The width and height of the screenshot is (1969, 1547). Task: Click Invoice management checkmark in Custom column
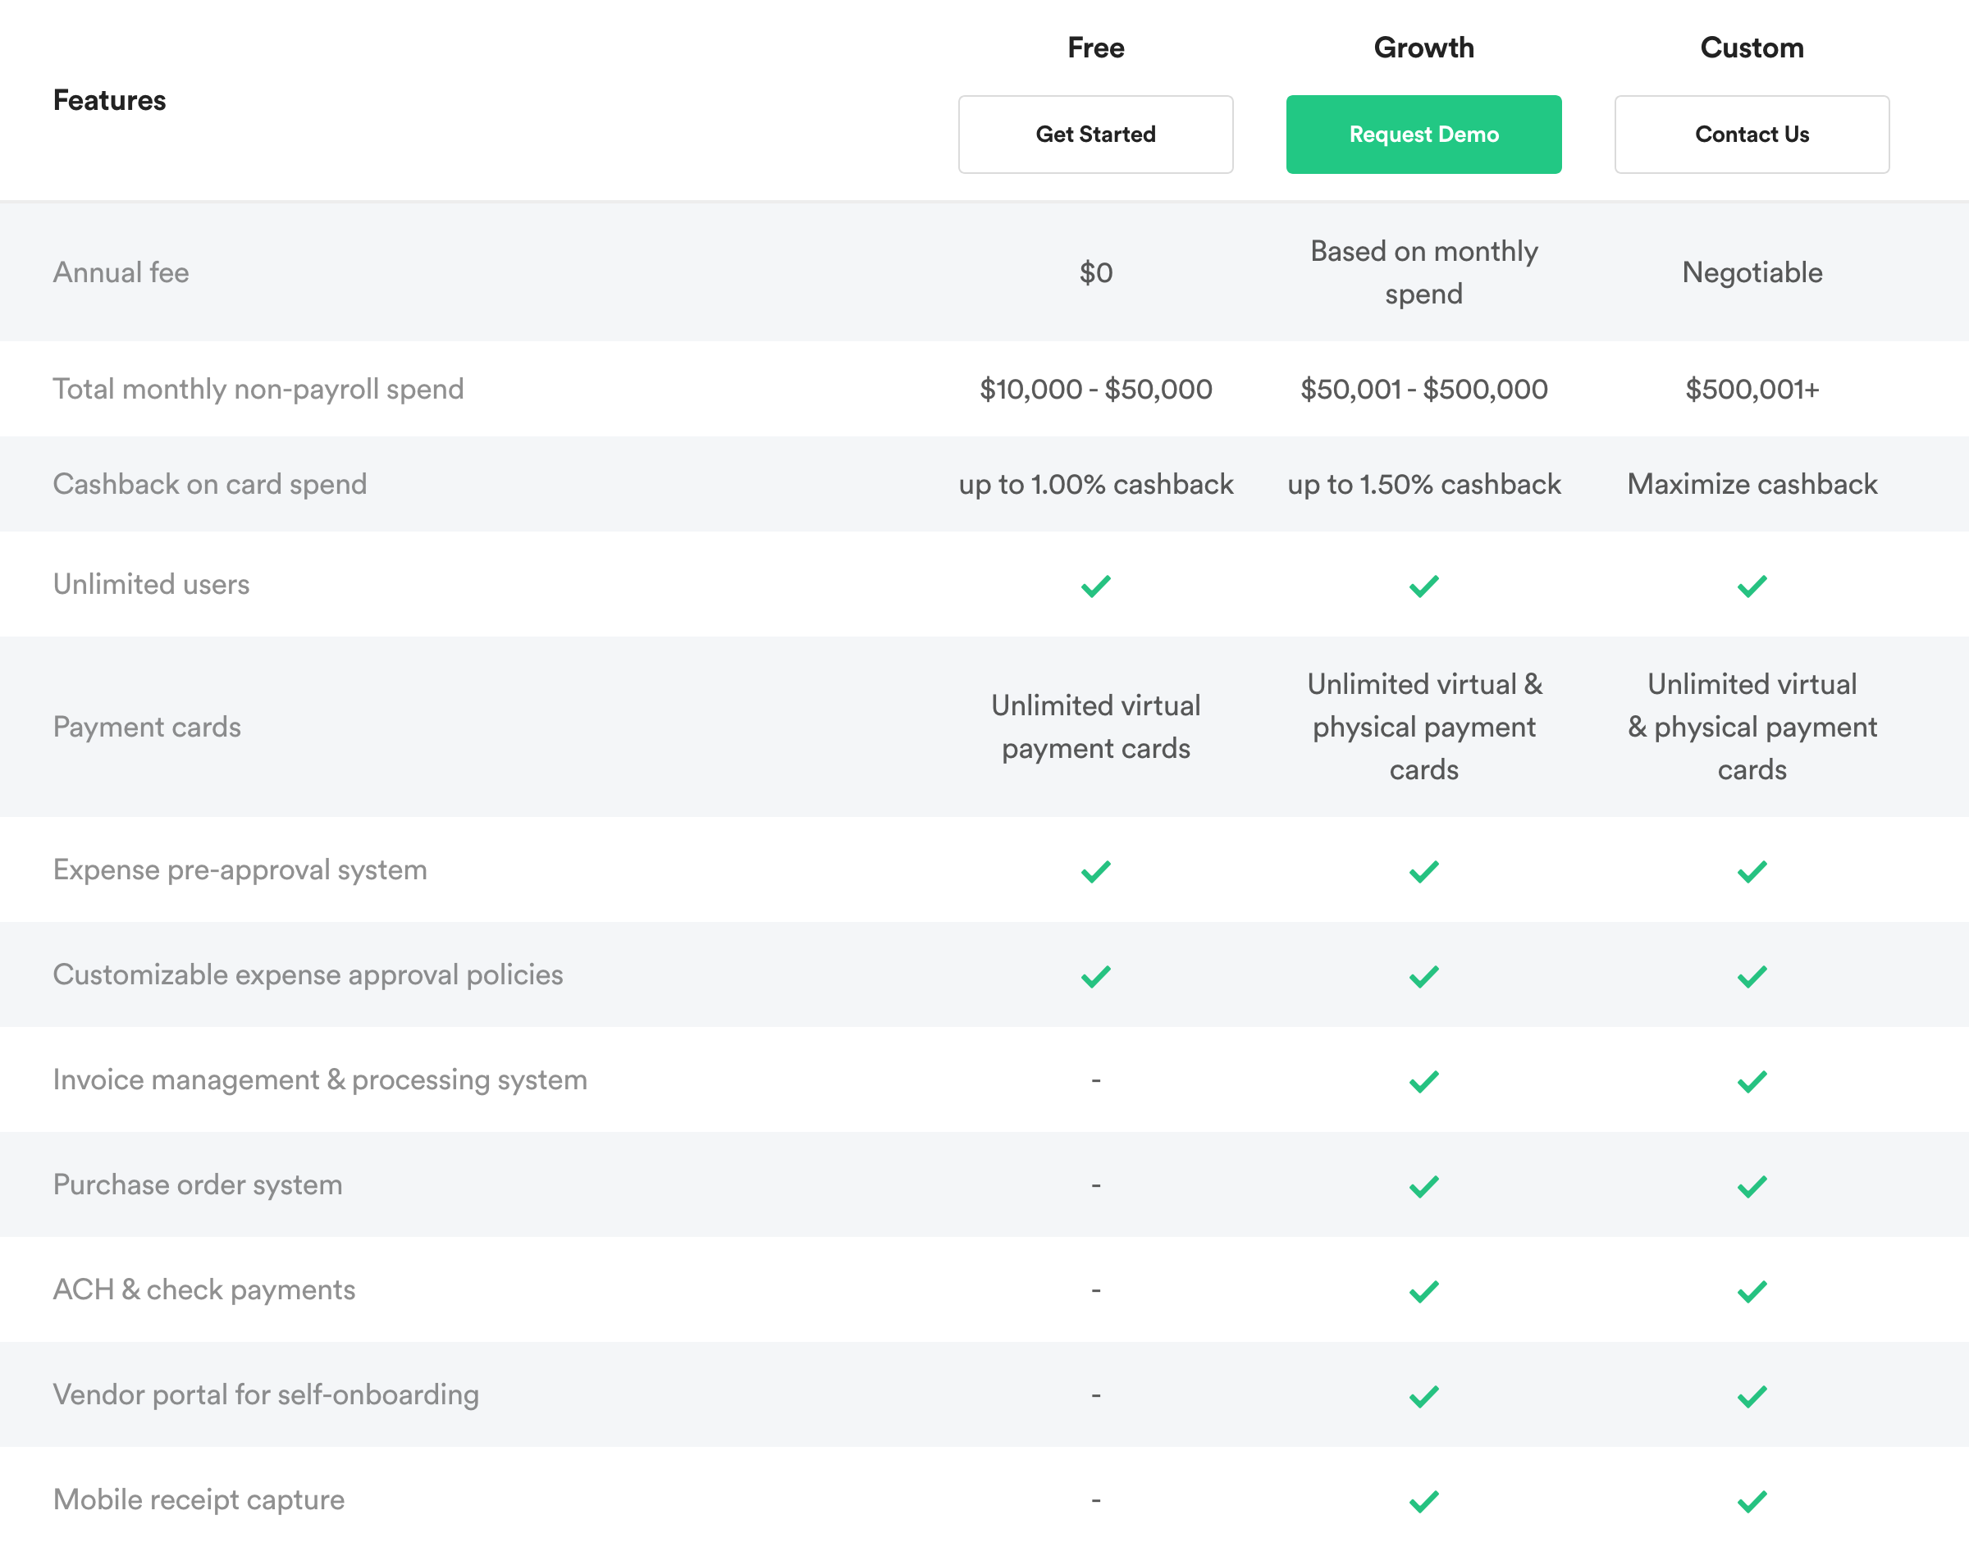[1751, 1081]
